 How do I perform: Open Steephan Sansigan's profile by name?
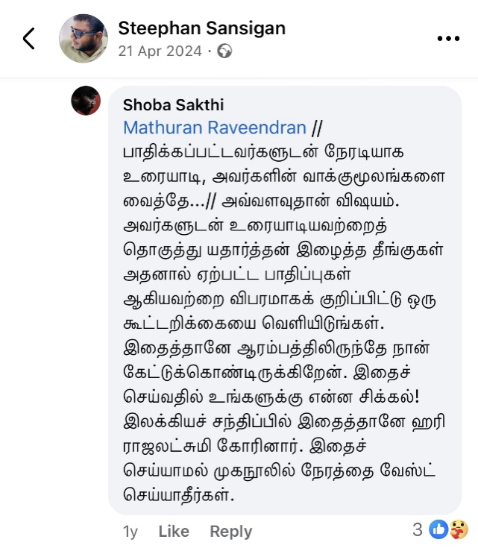coord(202,28)
